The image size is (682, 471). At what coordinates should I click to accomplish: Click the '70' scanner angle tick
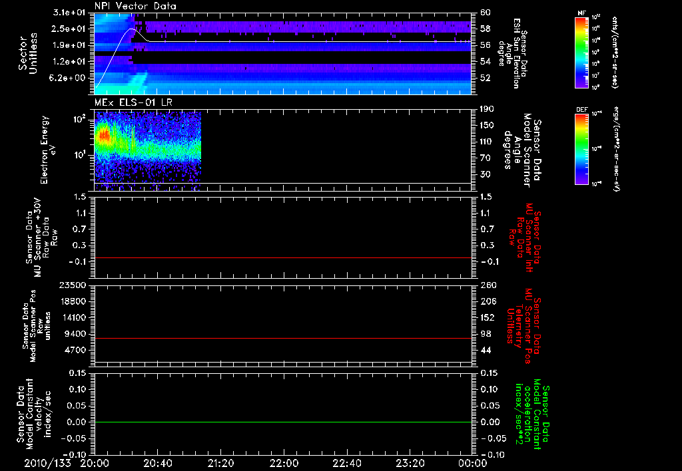(x=486, y=158)
